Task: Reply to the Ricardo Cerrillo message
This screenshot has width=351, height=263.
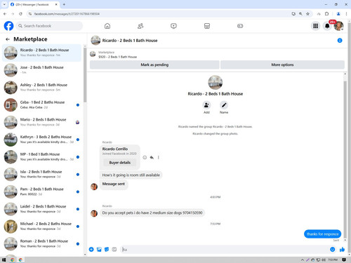Action: coord(152,157)
